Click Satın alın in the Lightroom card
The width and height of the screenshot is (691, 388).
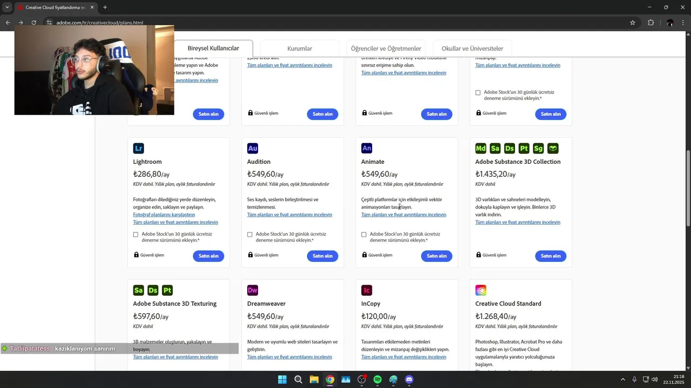(208, 256)
